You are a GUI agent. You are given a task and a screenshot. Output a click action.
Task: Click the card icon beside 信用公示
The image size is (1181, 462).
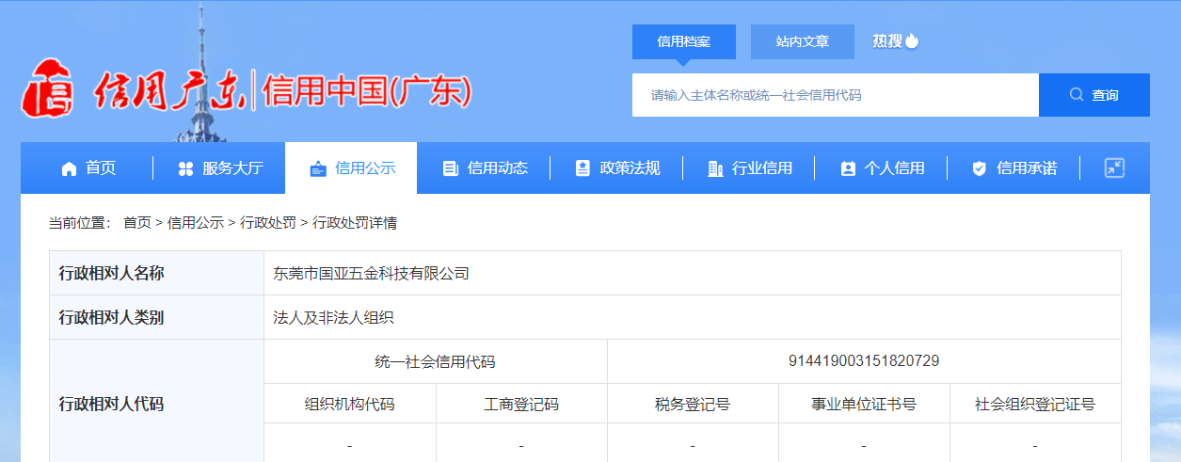318,168
